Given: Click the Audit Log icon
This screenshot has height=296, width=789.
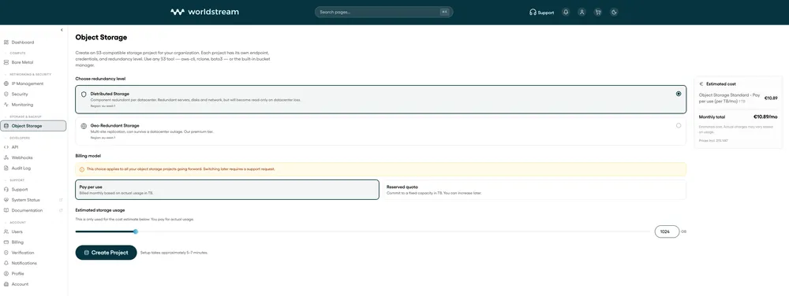Looking at the screenshot, I should [x=6, y=168].
